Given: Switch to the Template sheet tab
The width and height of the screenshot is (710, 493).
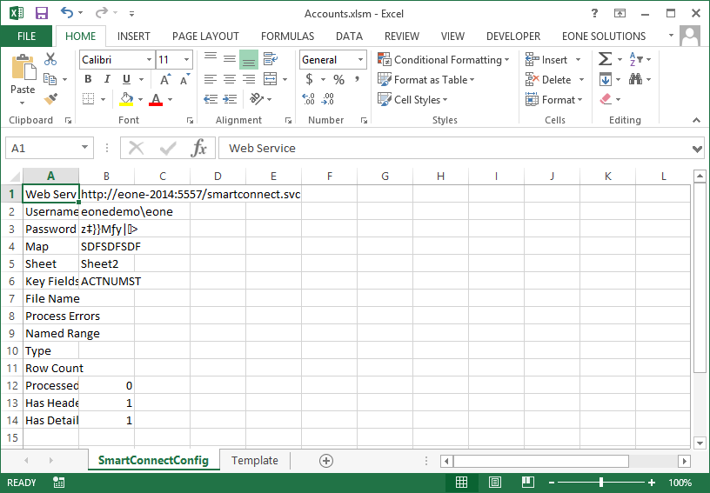Looking at the screenshot, I should tap(254, 461).
